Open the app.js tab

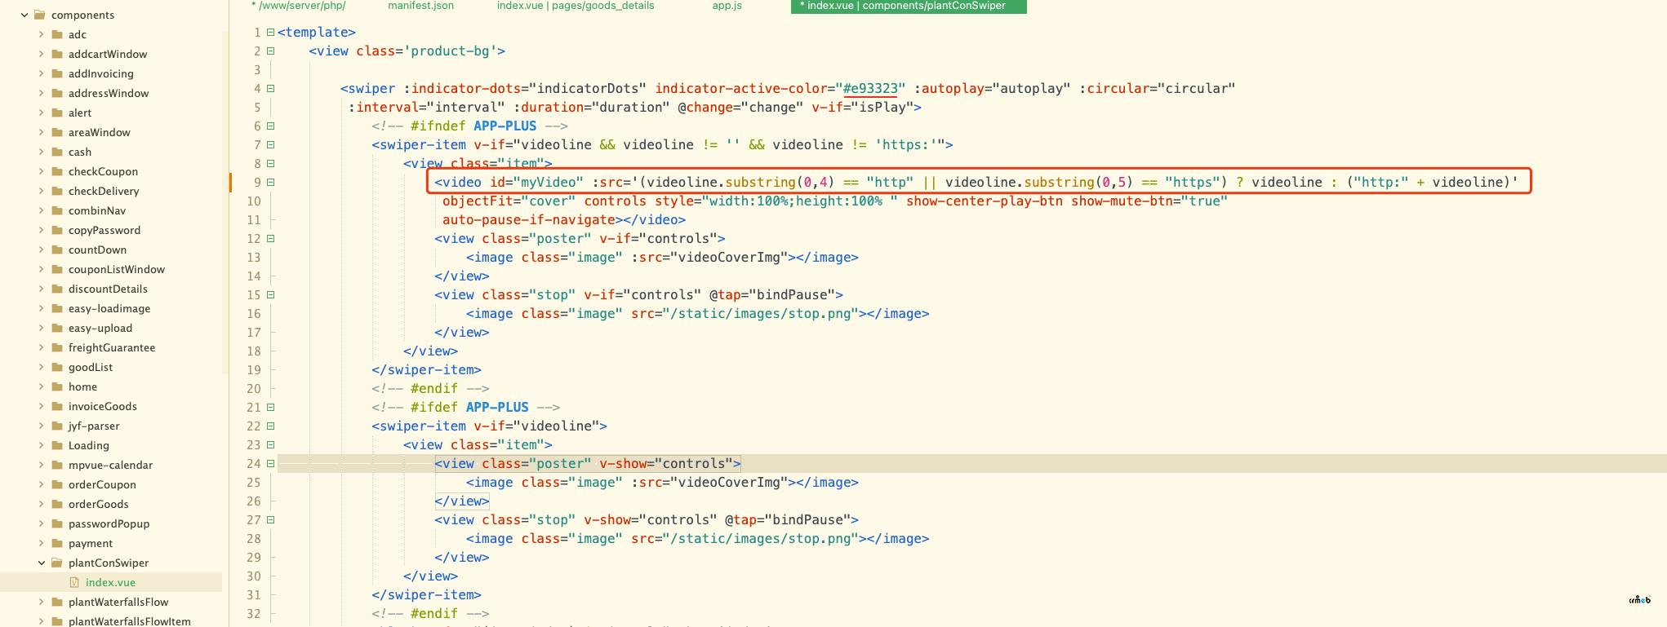tap(727, 6)
